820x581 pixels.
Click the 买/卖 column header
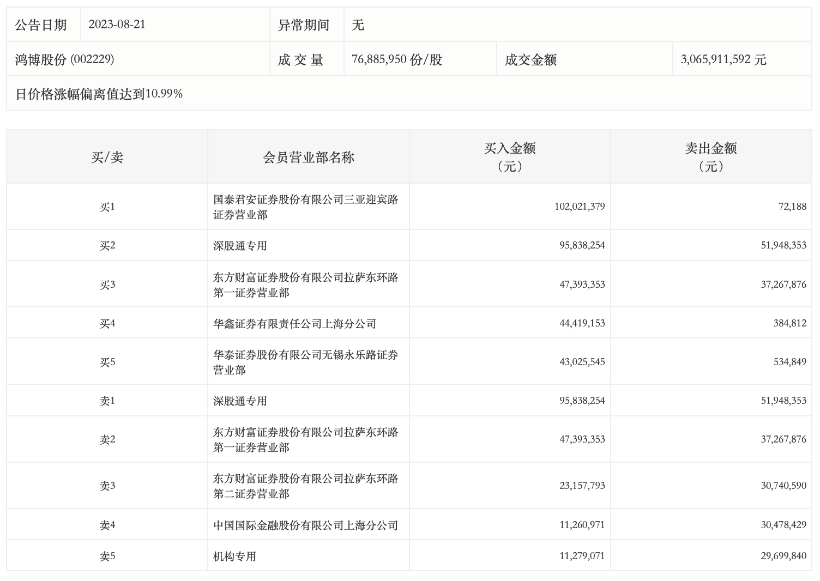(107, 158)
